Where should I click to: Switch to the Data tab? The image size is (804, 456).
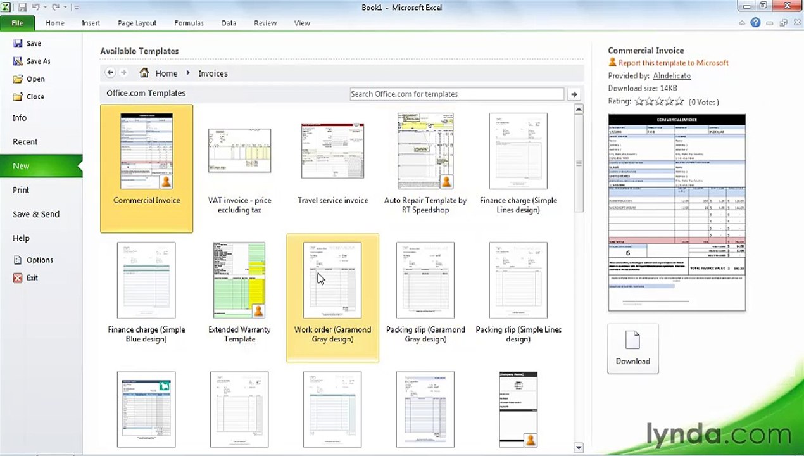click(x=229, y=23)
